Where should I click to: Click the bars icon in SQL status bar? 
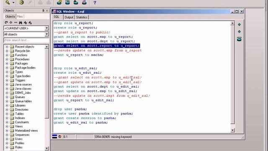coord(54,136)
